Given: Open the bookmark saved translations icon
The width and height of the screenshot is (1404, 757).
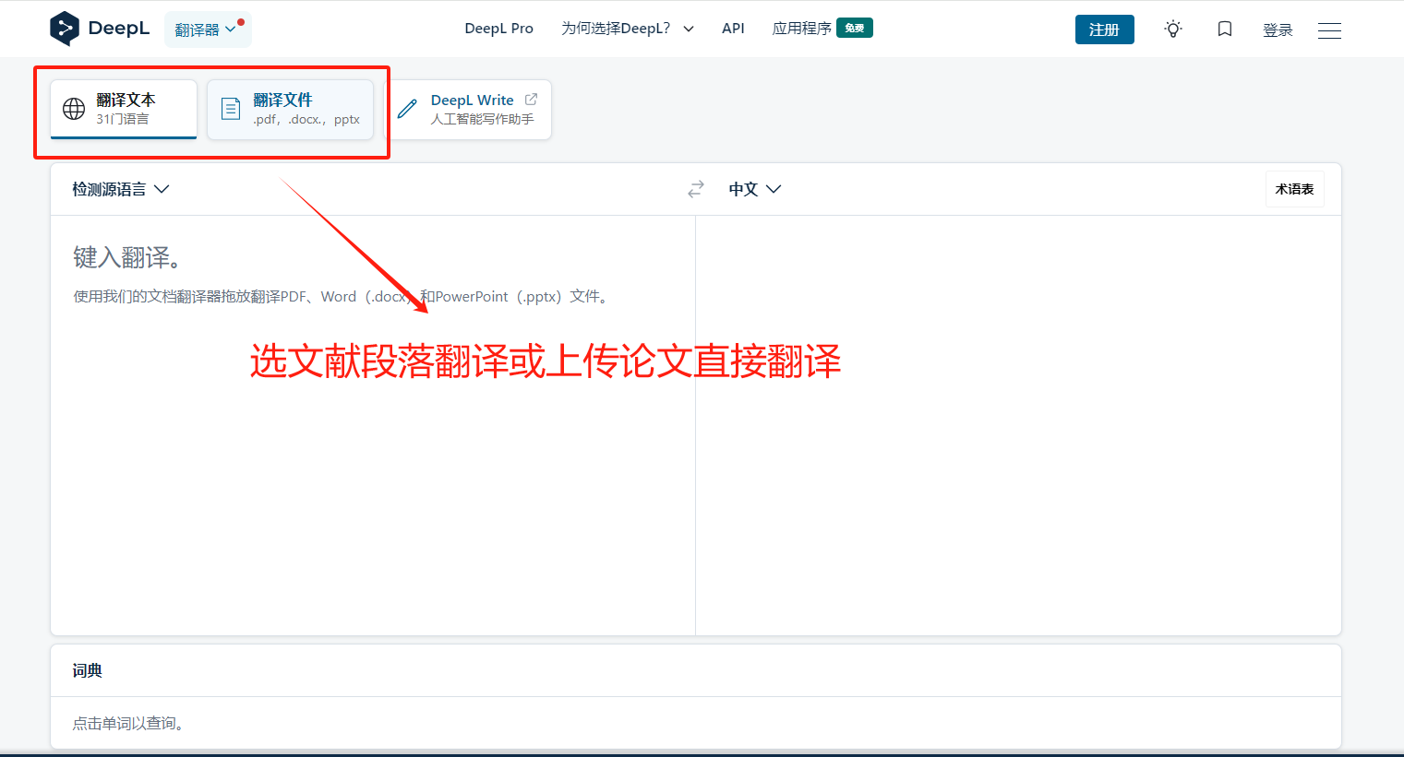Looking at the screenshot, I should click(1225, 30).
